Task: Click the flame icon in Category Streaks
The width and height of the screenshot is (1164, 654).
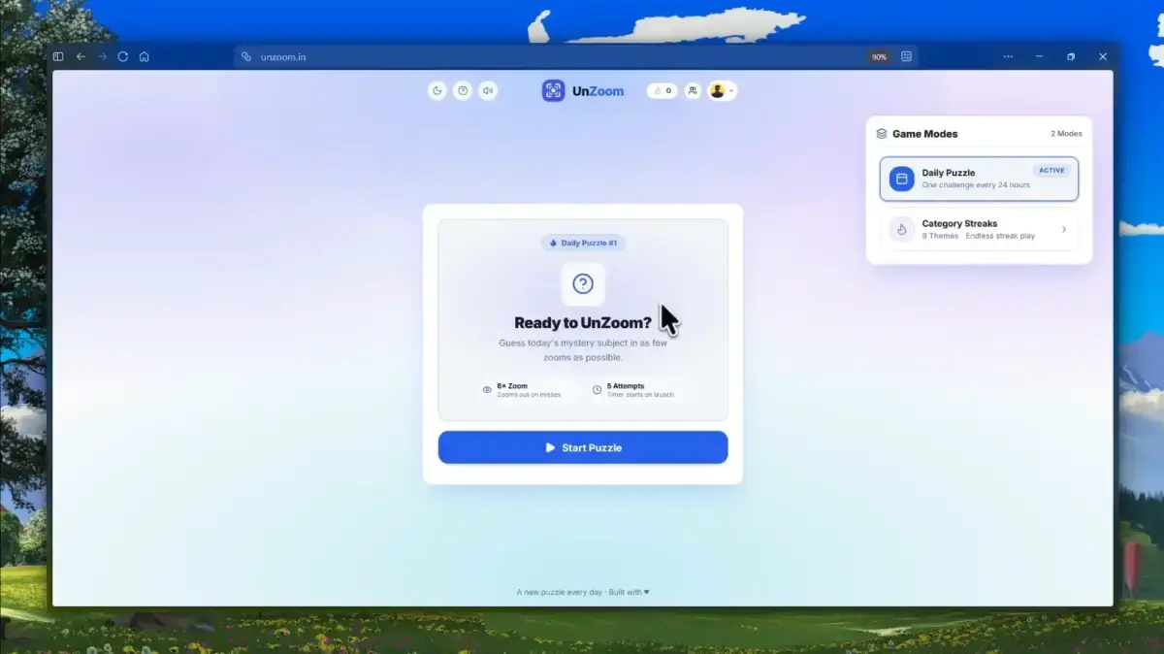Action: (901, 230)
